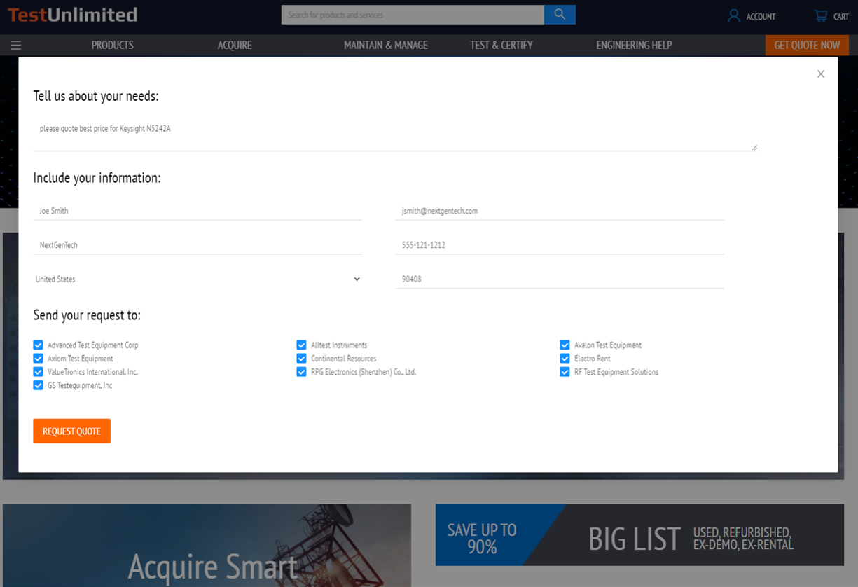
Task: Uncheck Avalon Test Equipment
Action: pos(565,345)
